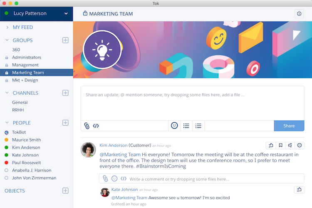Open the My Feed view

click(x=23, y=27)
